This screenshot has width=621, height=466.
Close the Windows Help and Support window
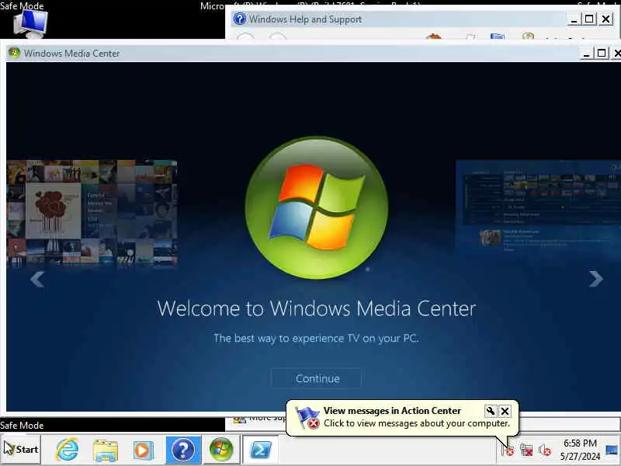[606, 19]
